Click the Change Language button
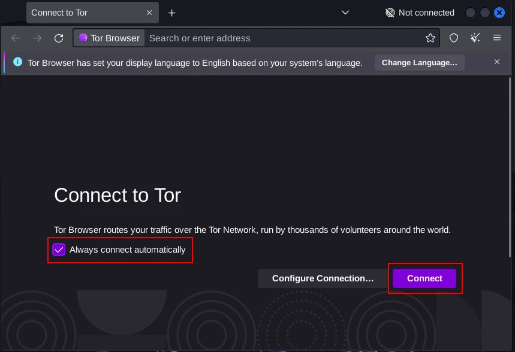The image size is (515, 352). coord(419,62)
